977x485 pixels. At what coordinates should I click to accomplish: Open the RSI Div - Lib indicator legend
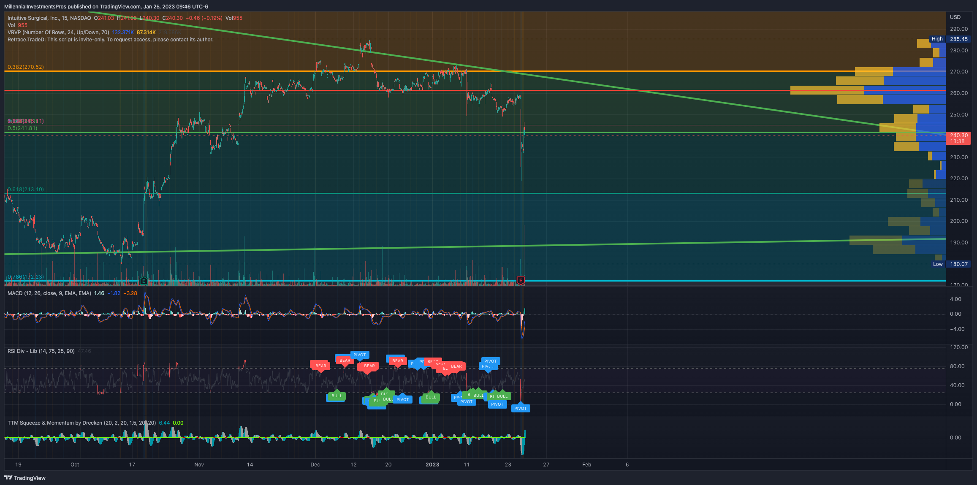41,351
